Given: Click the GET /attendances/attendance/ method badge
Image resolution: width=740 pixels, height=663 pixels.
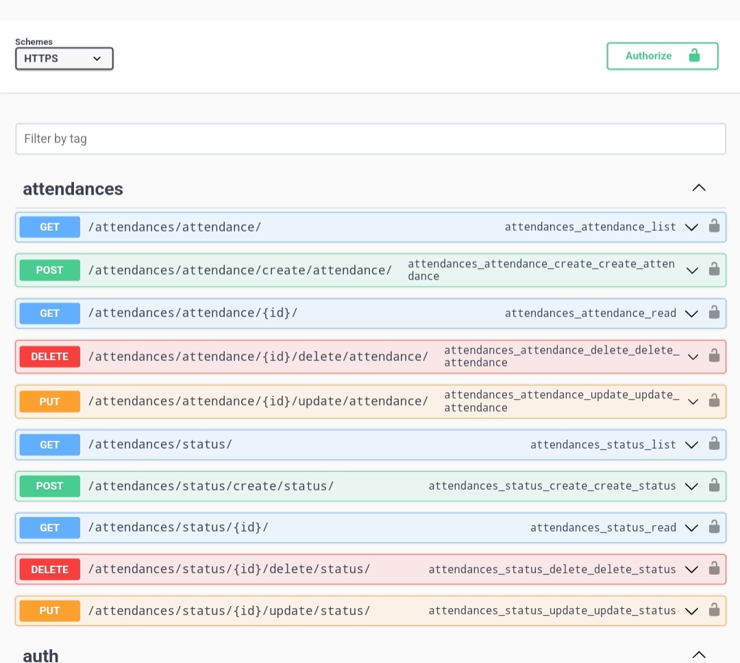Looking at the screenshot, I should [x=49, y=227].
